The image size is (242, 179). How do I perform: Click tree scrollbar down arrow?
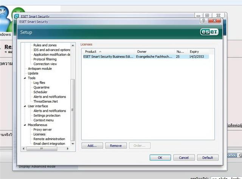73,144
